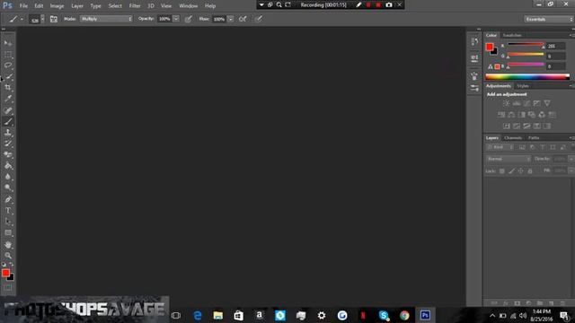
Task: Open the Brush Presets panel icon
Action: tap(474, 88)
